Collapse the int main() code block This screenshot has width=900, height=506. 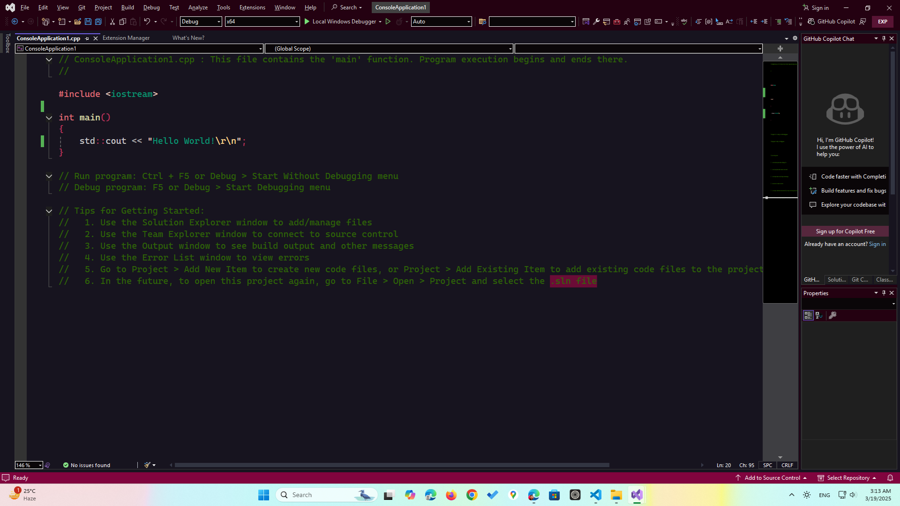pyautogui.click(x=49, y=118)
